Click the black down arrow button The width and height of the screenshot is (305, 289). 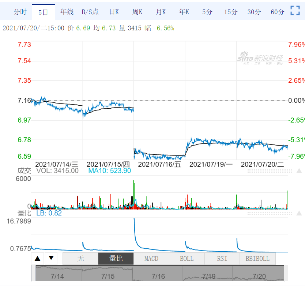51,258
